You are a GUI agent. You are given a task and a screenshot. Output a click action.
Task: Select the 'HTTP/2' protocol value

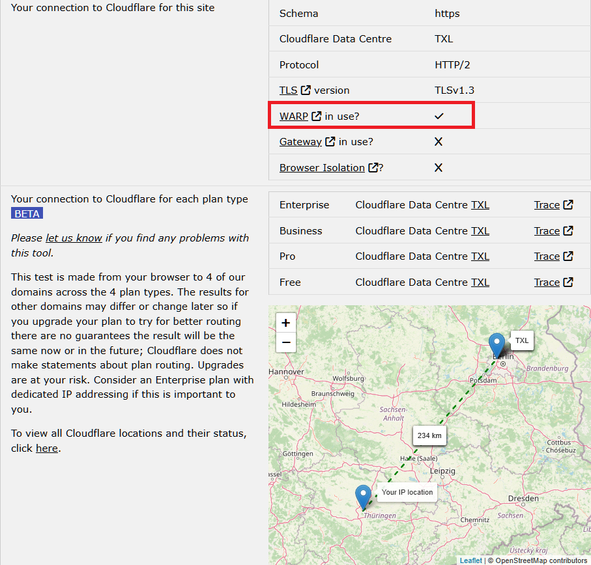[452, 65]
